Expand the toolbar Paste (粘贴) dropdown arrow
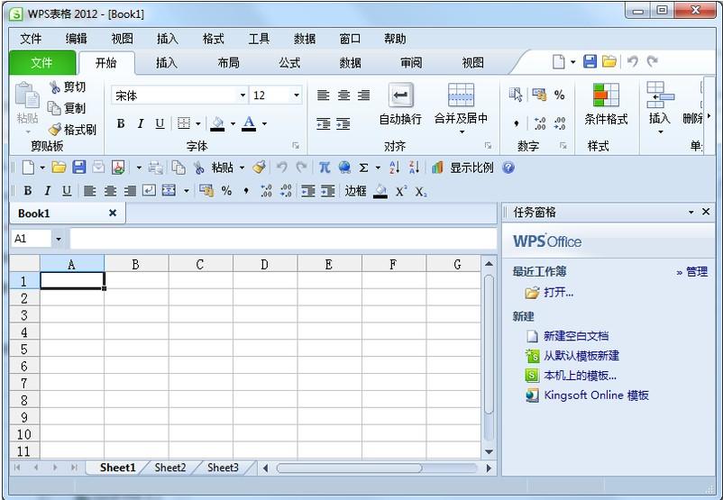This screenshot has width=723, height=500. (x=242, y=168)
